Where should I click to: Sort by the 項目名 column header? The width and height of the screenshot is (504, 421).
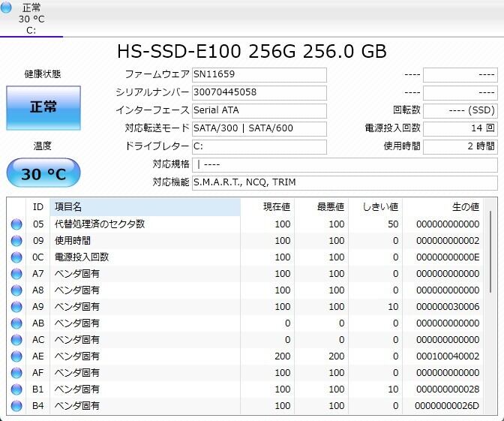click(144, 206)
